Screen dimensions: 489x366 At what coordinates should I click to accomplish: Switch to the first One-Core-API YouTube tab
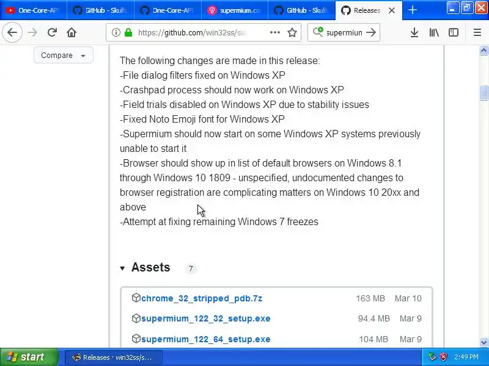pos(34,10)
